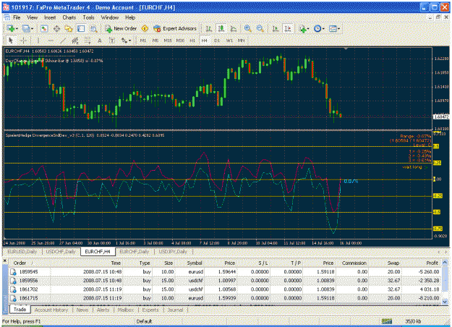Image resolution: width=452 pixels, height=327 pixels.
Task: Click the Templates icon
Action: coord(333,28)
